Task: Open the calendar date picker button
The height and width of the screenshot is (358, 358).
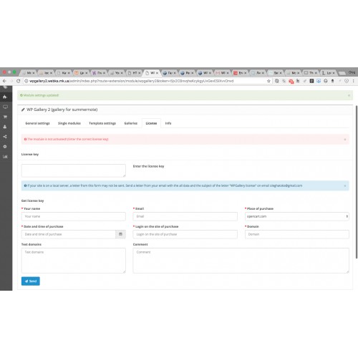Action: click(x=120, y=234)
